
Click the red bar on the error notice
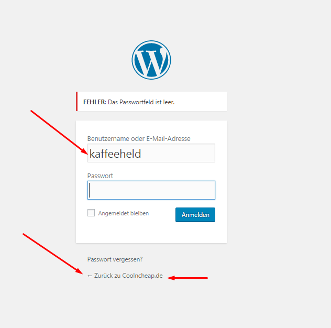tap(76, 101)
